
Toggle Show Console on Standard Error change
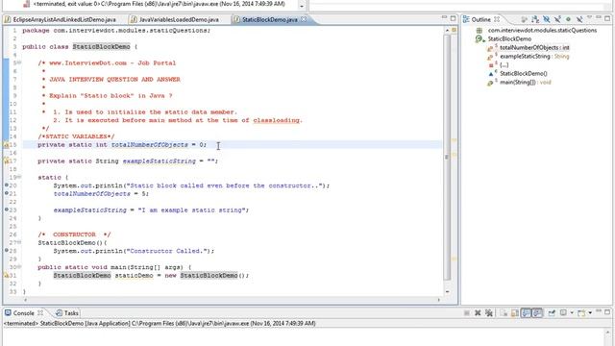tap(537, 312)
